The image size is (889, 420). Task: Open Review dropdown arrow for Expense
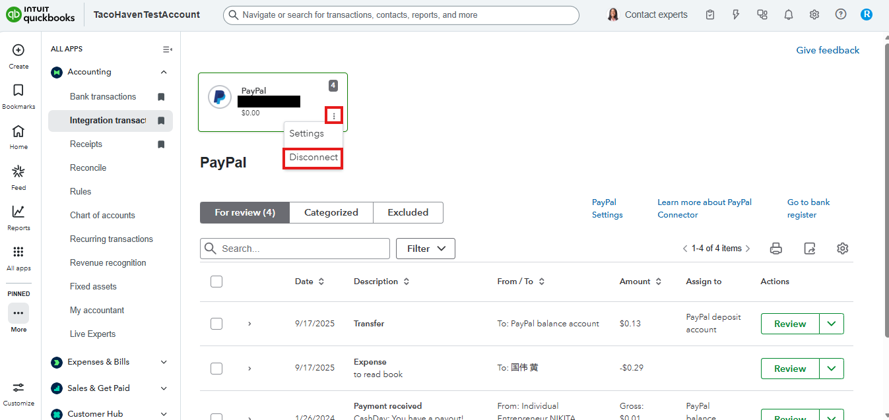click(x=832, y=369)
